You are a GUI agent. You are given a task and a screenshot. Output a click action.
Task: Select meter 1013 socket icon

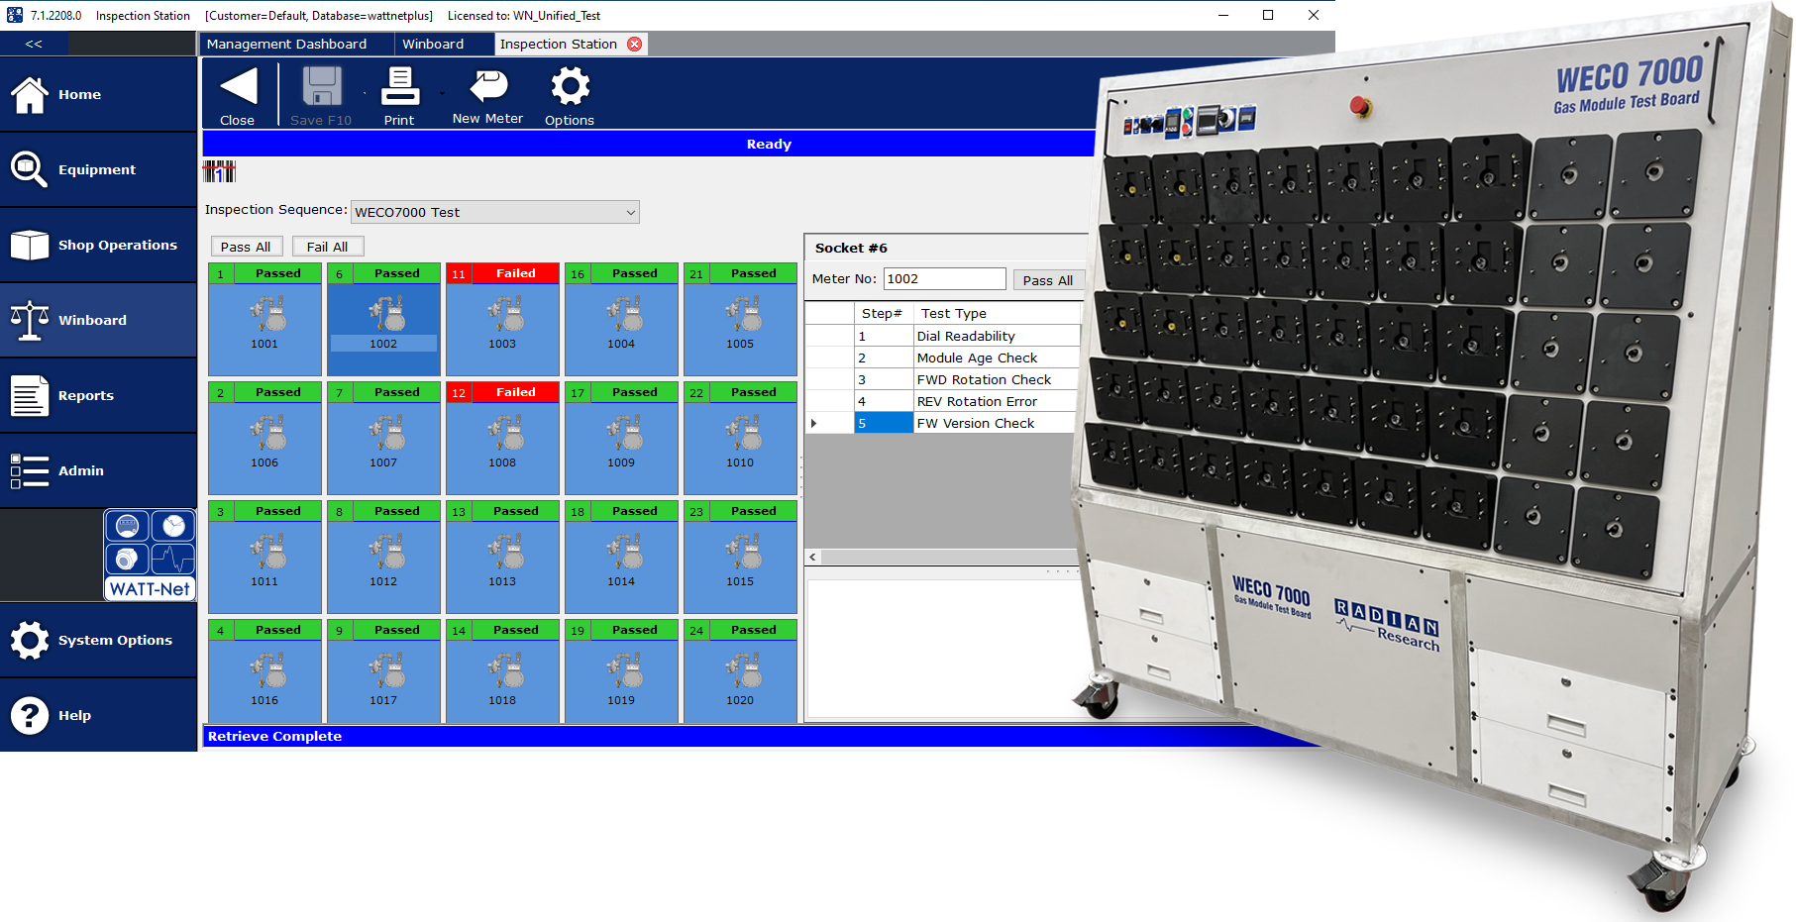[505, 552]
